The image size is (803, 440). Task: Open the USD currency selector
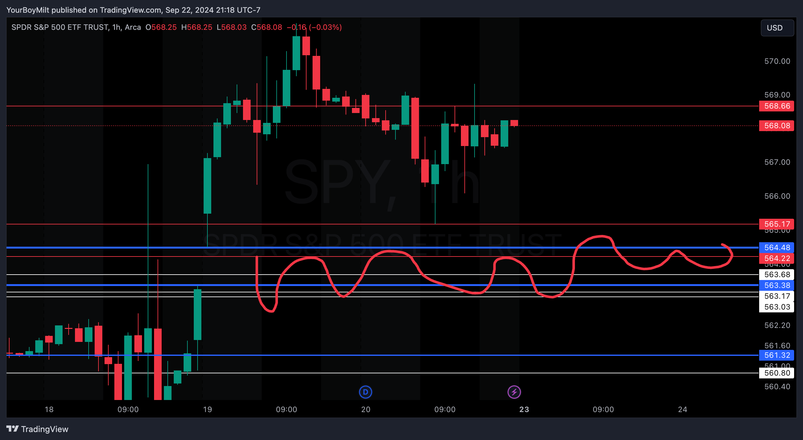pos(777,28)
